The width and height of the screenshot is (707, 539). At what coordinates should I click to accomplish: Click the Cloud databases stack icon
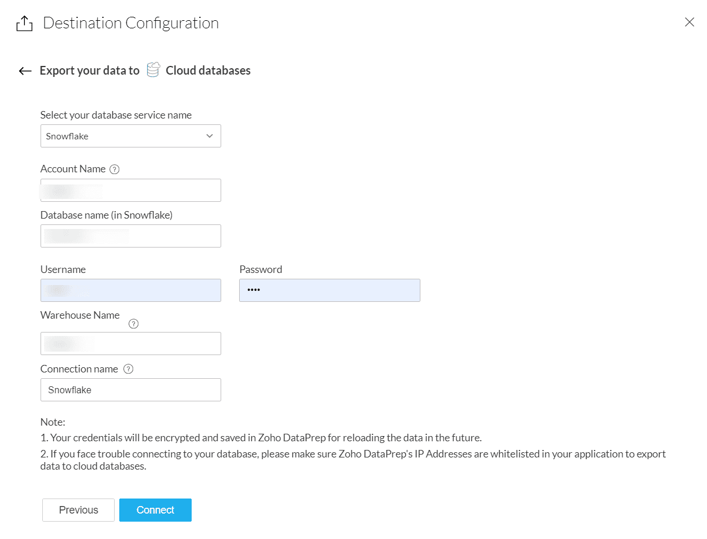point(153,71)
